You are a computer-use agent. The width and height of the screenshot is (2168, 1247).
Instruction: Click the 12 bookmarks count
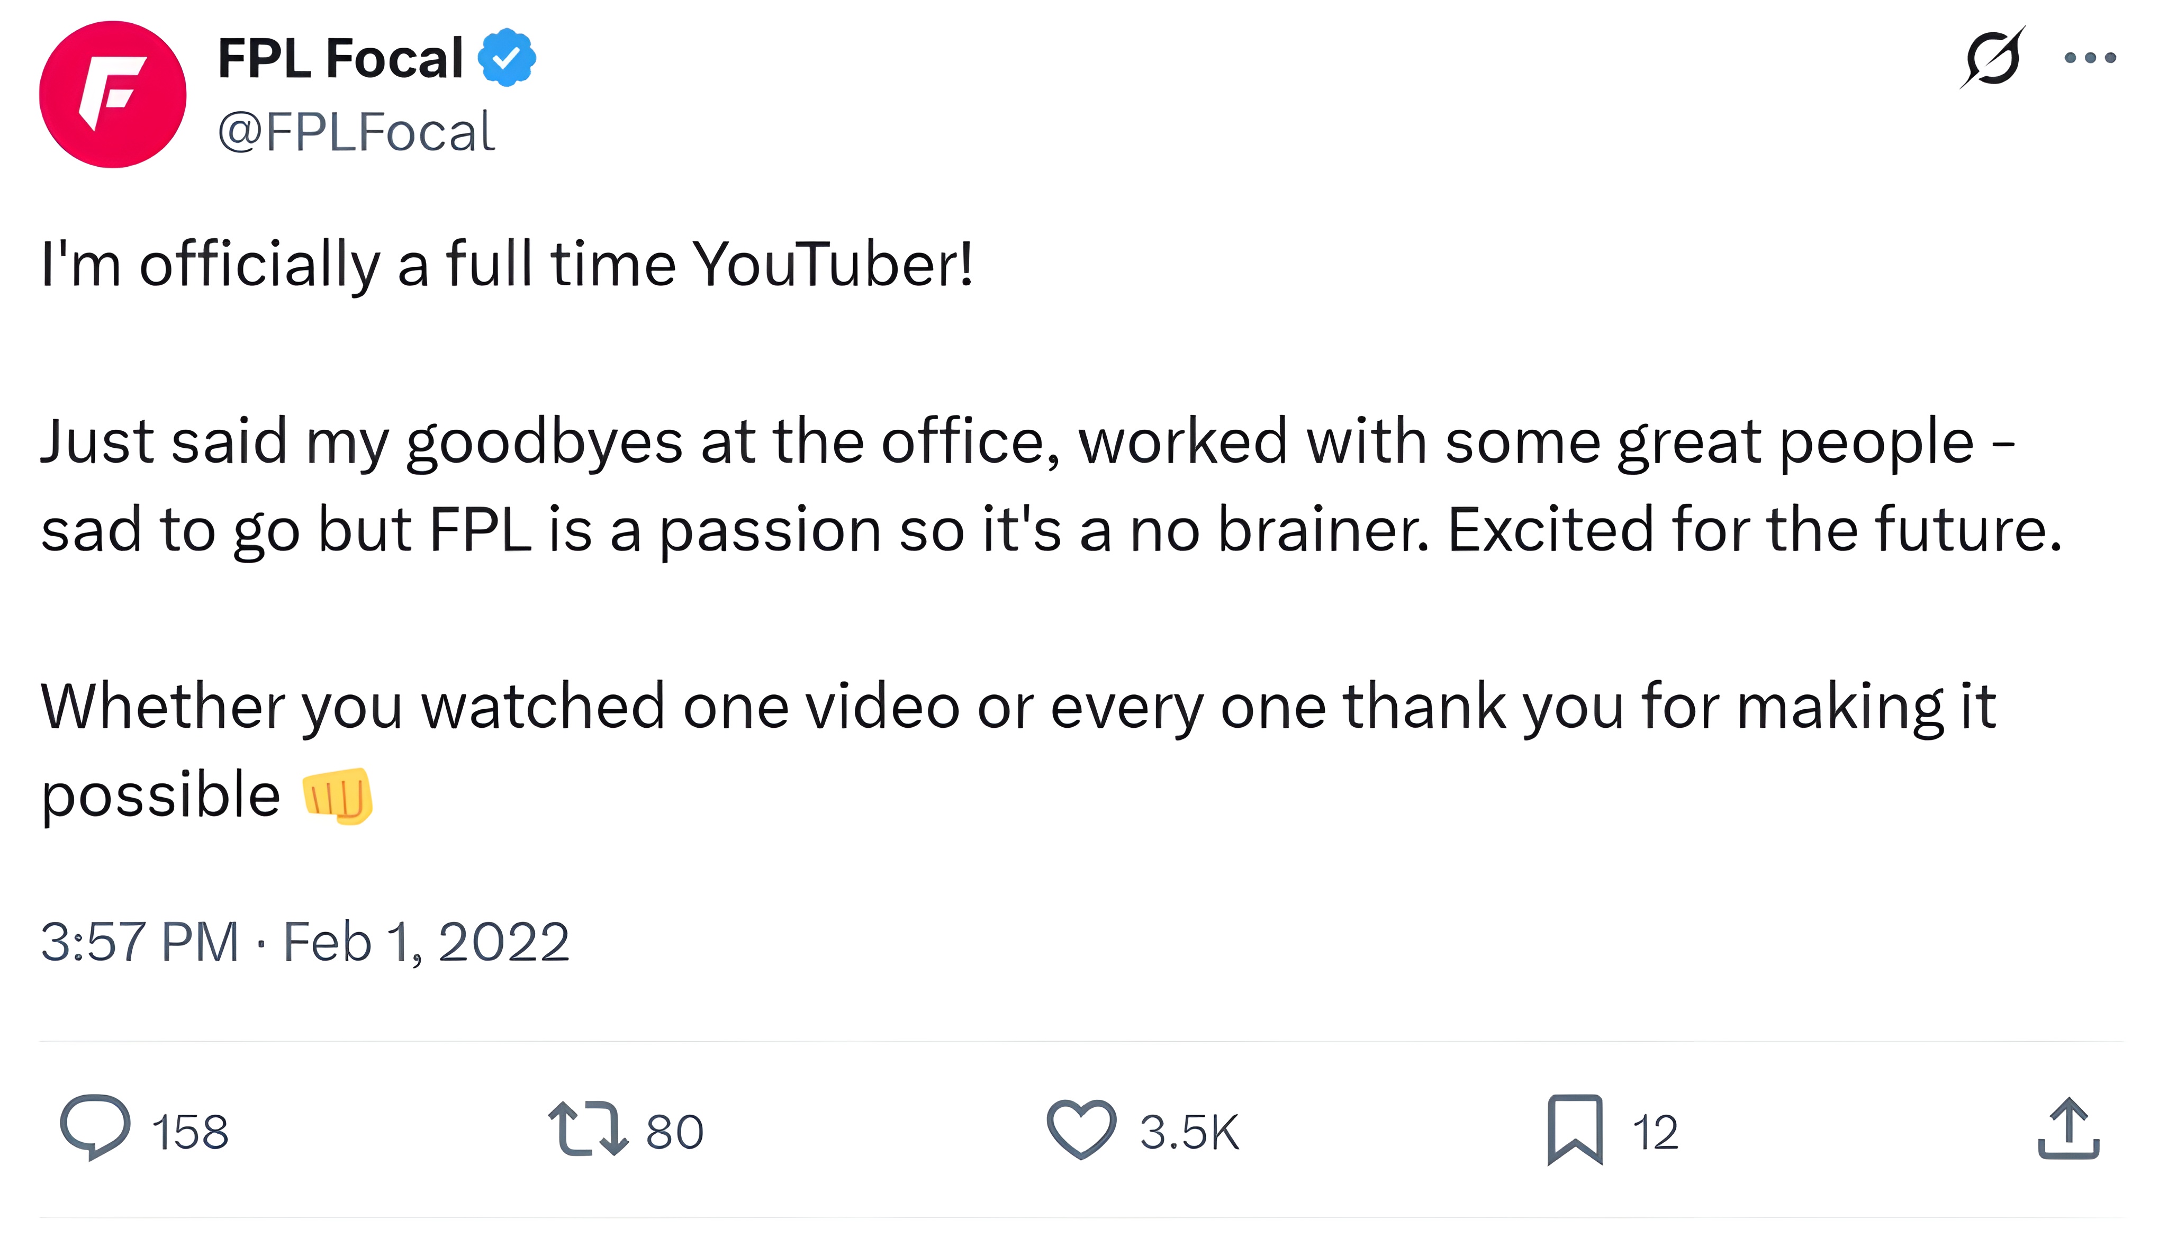[1655, 1132]
